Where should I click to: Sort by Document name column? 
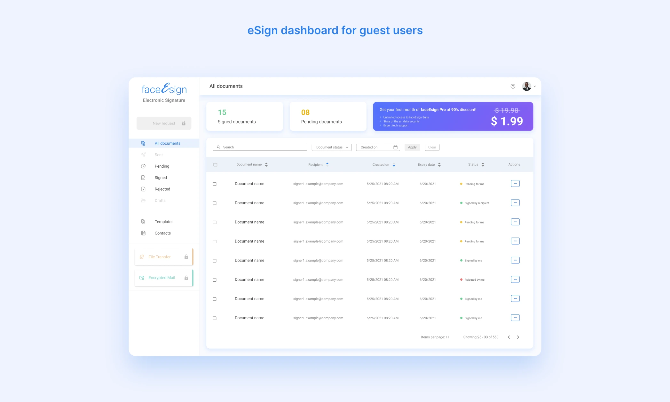[266, 165]
